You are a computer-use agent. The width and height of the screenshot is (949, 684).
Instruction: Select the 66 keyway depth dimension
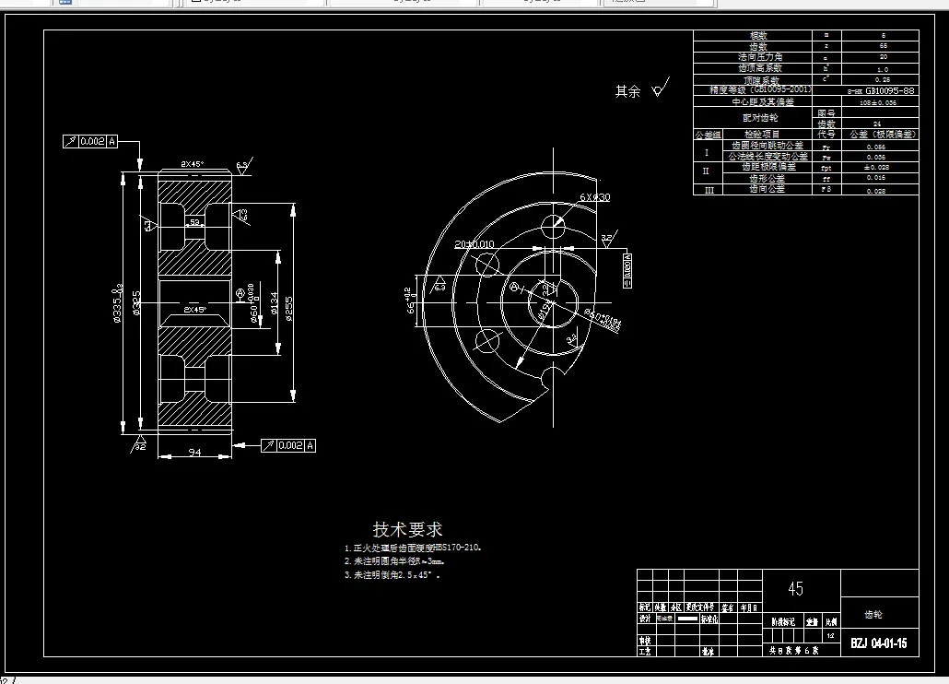tap(410, 301)
